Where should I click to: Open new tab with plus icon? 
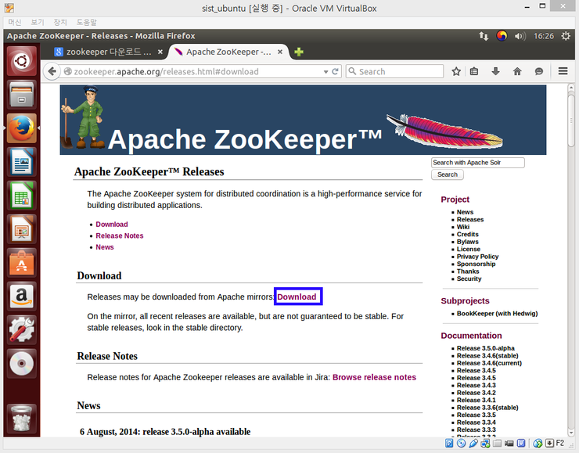(299, 52)
